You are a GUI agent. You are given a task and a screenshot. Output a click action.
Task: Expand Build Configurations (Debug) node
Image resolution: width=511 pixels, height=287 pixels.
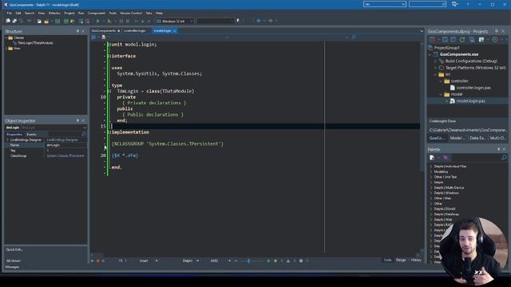point(435,61)
